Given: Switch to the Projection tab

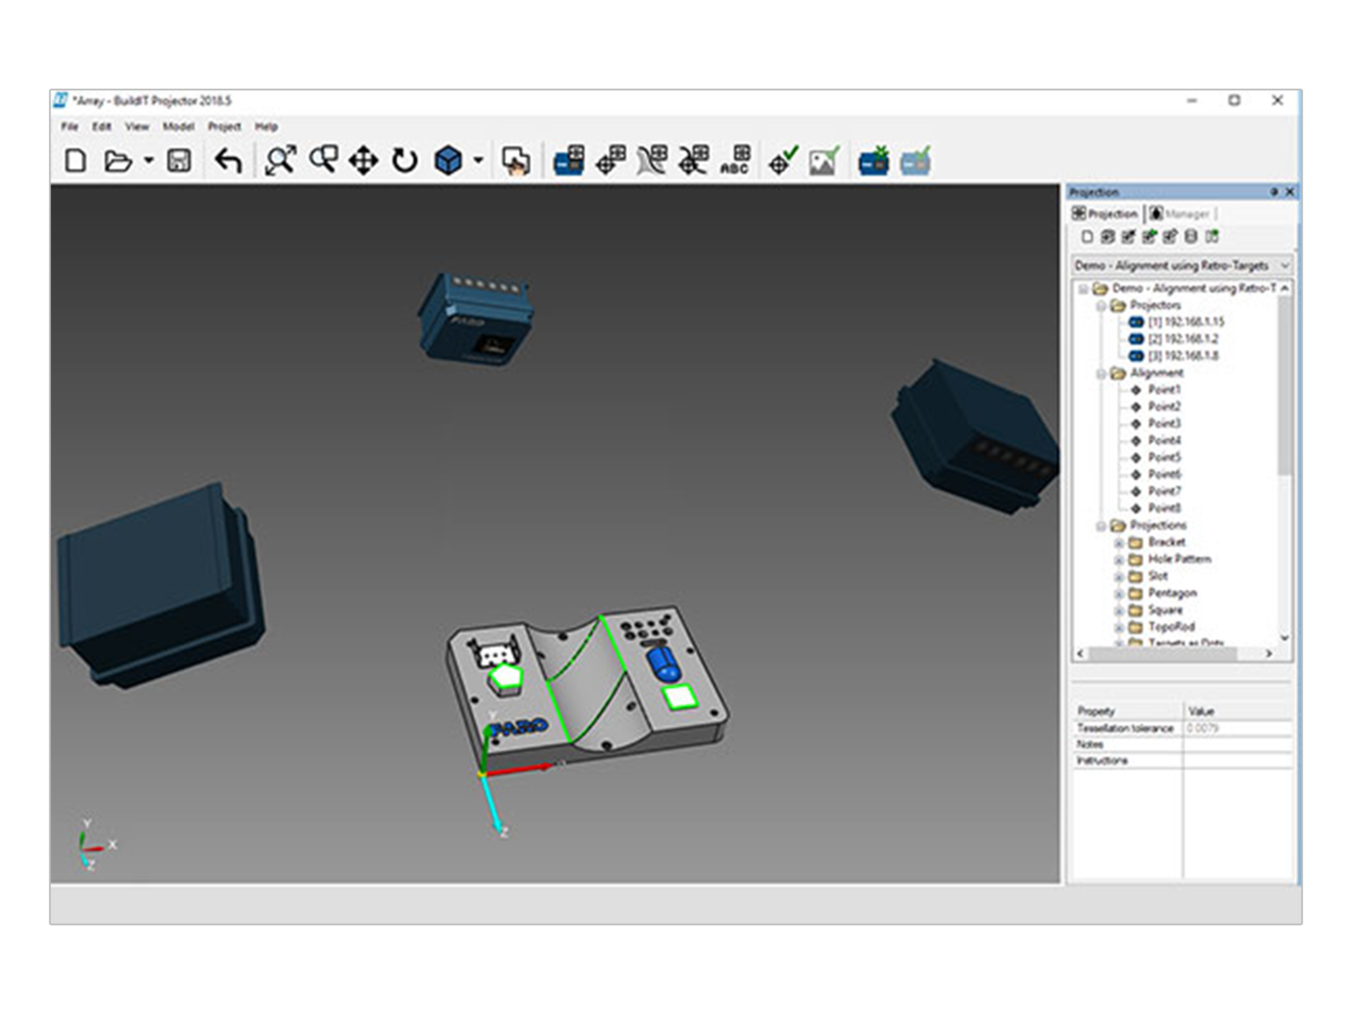Looking at the screenshot, I should (1106, 213).
